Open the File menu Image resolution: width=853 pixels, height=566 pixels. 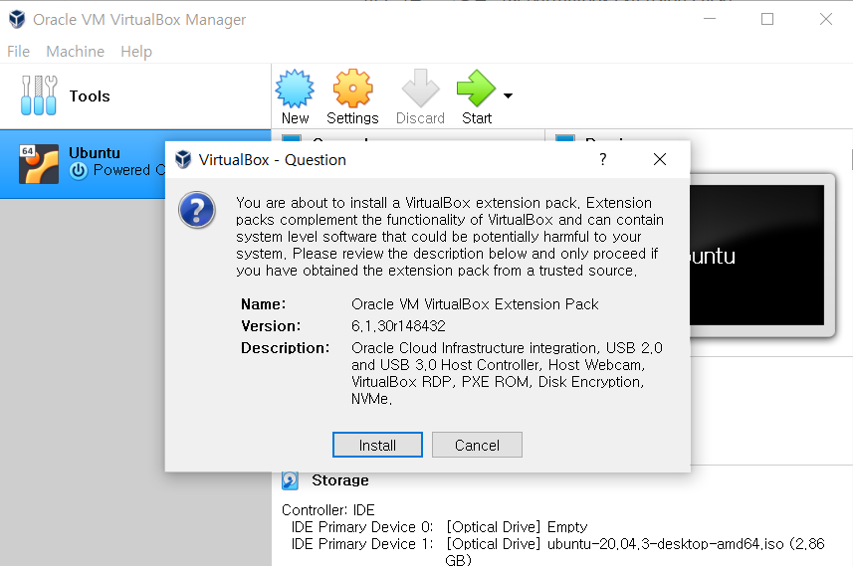[x=19, y=51]
